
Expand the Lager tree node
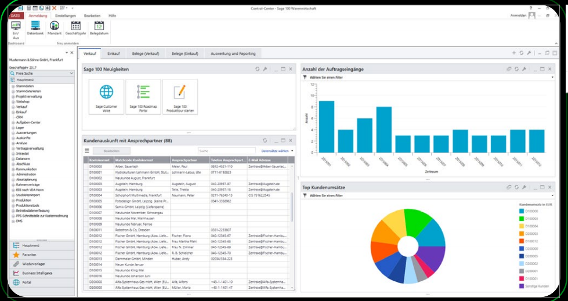[13, 128]
